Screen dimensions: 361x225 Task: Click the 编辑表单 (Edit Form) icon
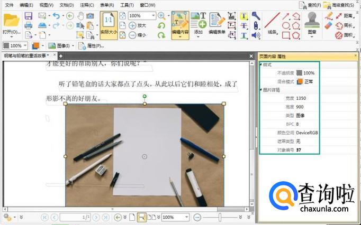point(217,21)
